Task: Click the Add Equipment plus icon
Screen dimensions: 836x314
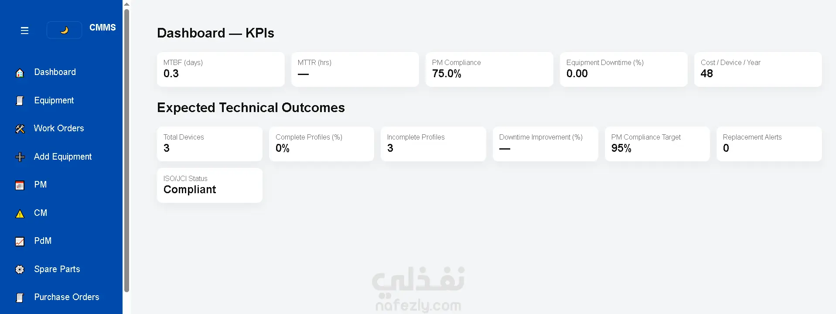Action: (x=20, y=157)
